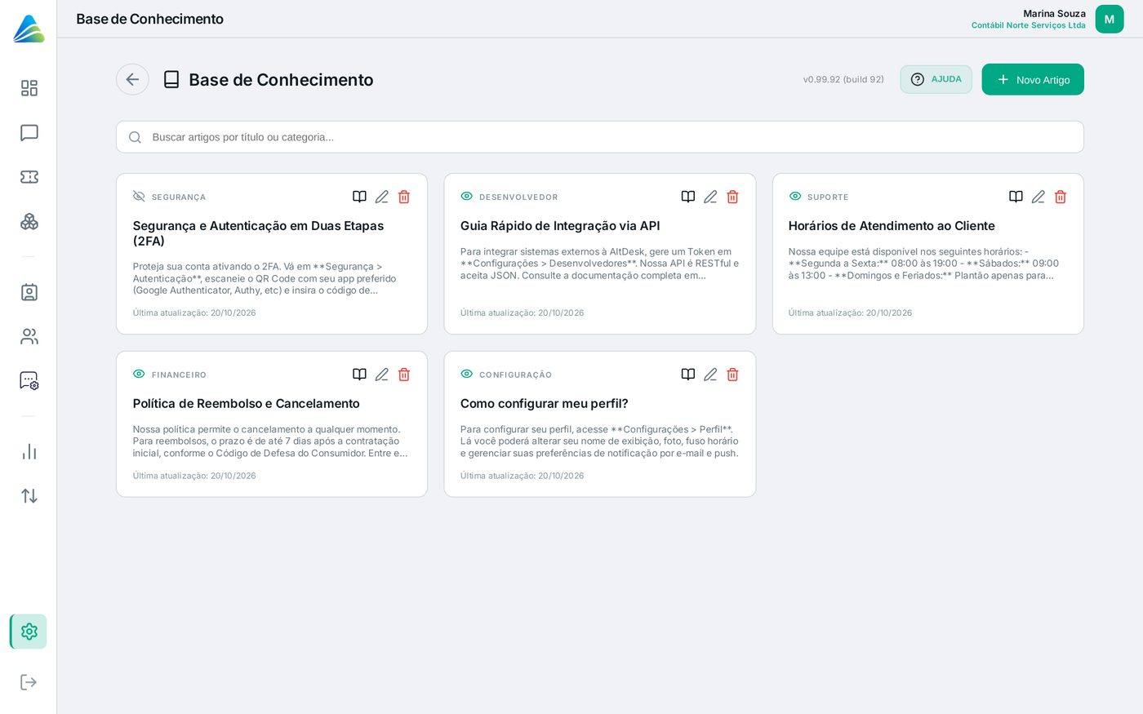
Task: Click the SUPORTE category label
Action: (x=828, y=197)
